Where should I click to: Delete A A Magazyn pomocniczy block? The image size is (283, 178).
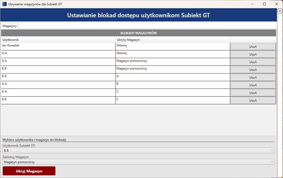click(x=253, y=62)
